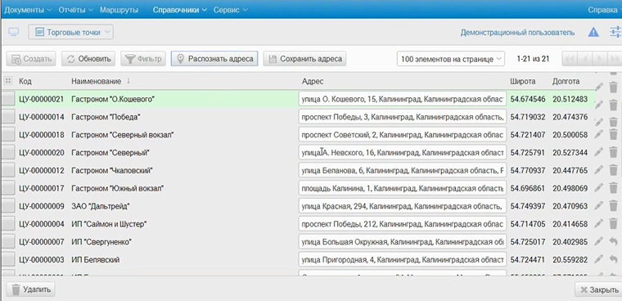Open the Документы menu
This screenshot has width=622, height=301.
click(x=28, y=10)
